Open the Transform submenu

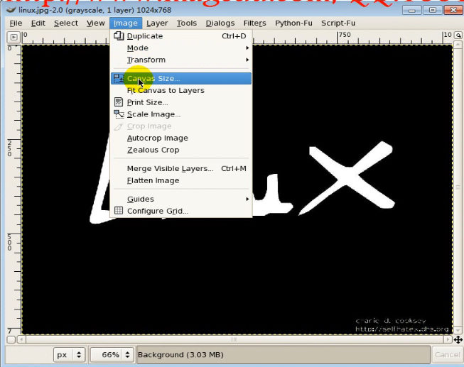(x=181, y=60)
